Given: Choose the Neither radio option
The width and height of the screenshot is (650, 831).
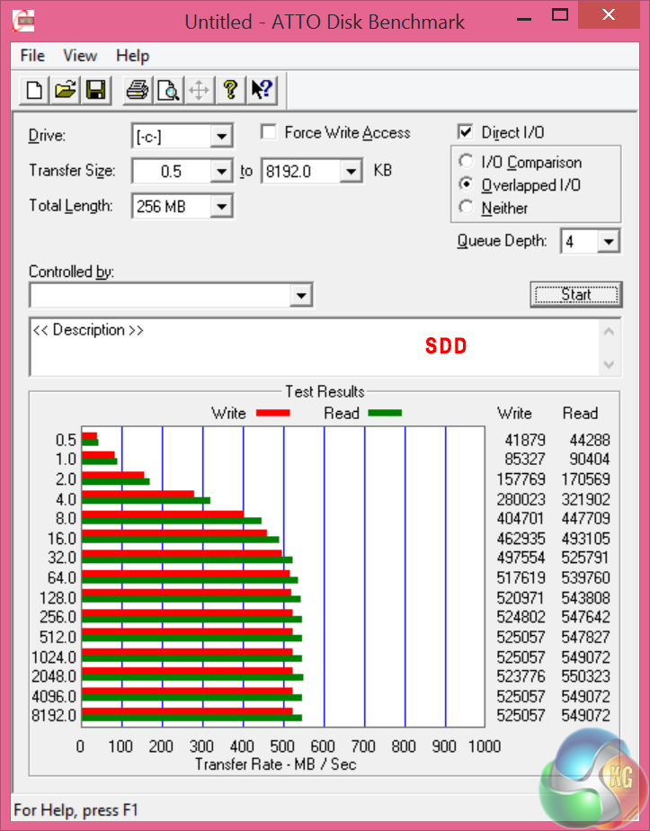Looking at the screenshot, I should coord(466,207).
